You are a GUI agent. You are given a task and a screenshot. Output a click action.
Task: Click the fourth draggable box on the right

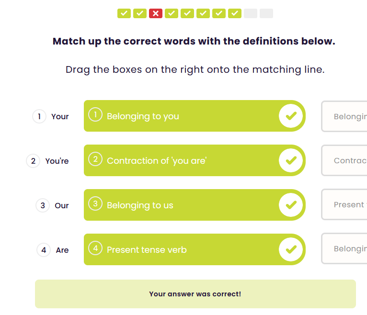coord(345,249)
